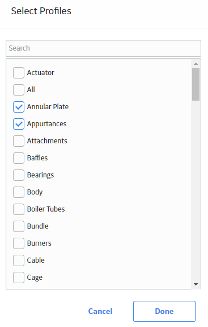Check the Bundle checkbox
This screenshot has height=327, width=208.
pyautogui.click(x=19, y=226)
